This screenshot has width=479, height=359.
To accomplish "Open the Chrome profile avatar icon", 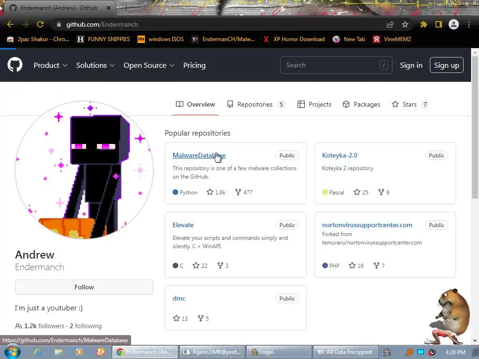I will [454, 24].
